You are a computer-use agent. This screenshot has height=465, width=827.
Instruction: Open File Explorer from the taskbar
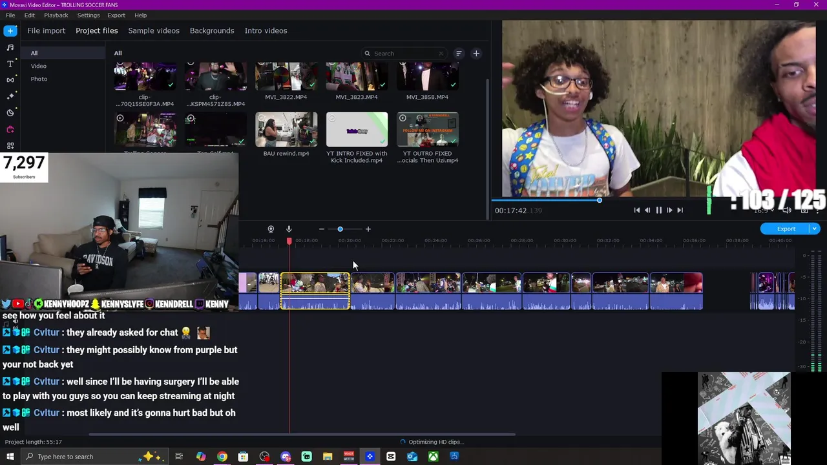(328, 457)
